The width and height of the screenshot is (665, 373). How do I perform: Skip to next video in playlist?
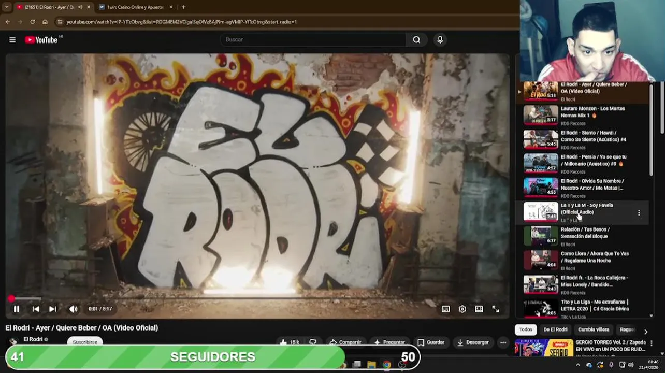52,309
